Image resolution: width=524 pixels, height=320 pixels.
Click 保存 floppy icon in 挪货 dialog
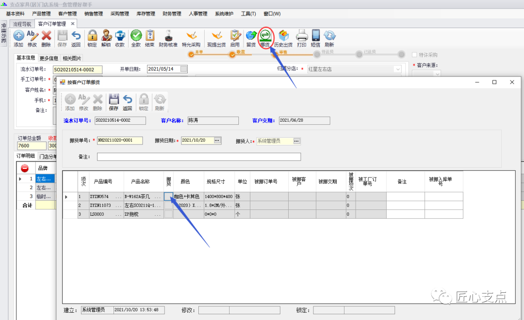tap(114, 102)
